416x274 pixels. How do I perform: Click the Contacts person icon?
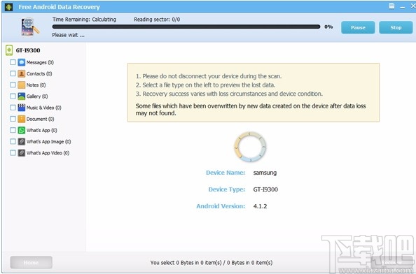pos(22,73)
